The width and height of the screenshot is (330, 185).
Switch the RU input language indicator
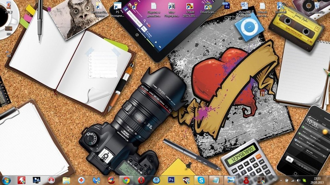coord(274,180)
